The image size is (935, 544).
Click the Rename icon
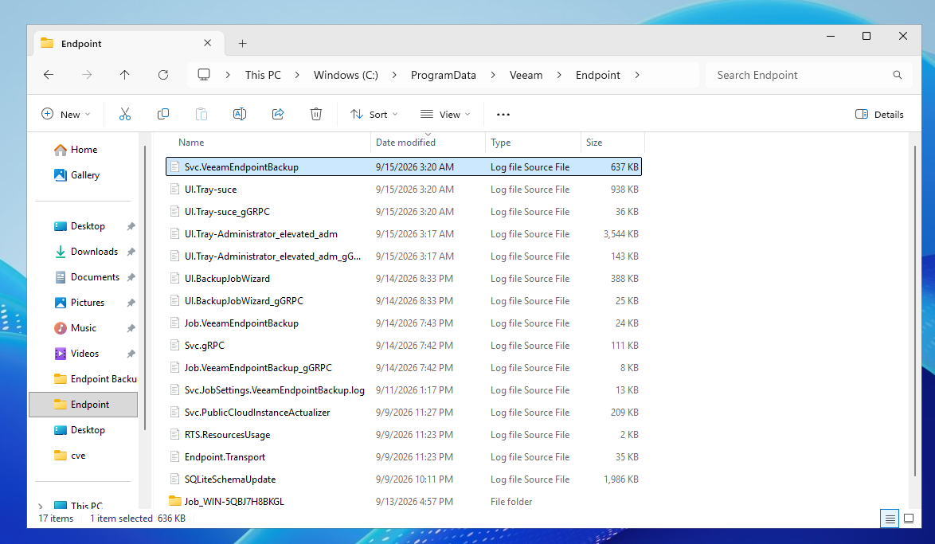coord(240,114)
